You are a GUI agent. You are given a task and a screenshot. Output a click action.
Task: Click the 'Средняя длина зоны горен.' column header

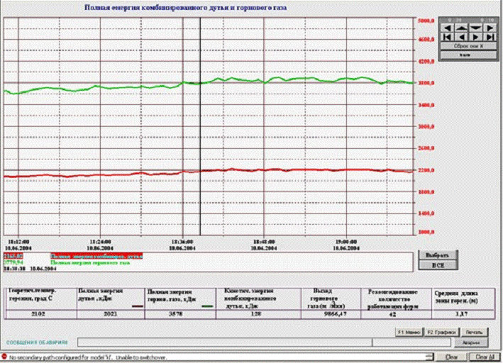[x=456, y=297]
